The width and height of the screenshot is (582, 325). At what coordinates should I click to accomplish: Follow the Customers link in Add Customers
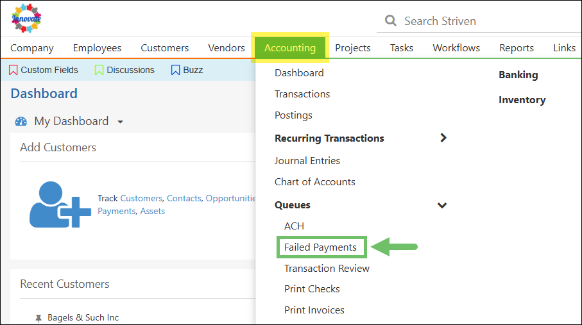pyautogui.click(x=141, y=198)
